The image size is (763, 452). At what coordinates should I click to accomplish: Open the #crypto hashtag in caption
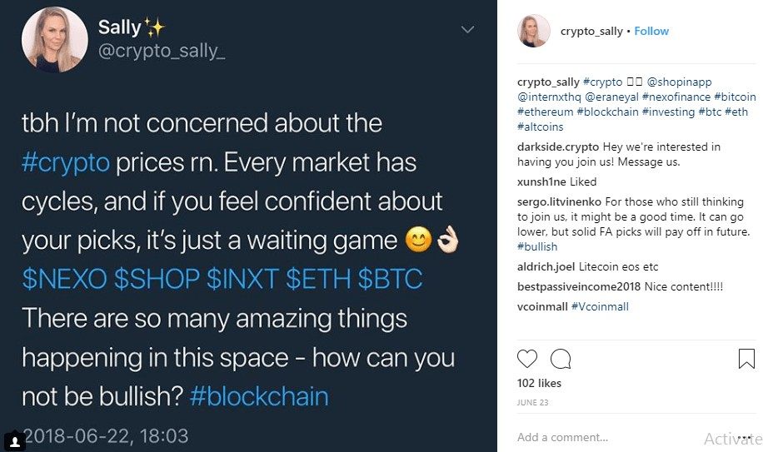point(602,82)
